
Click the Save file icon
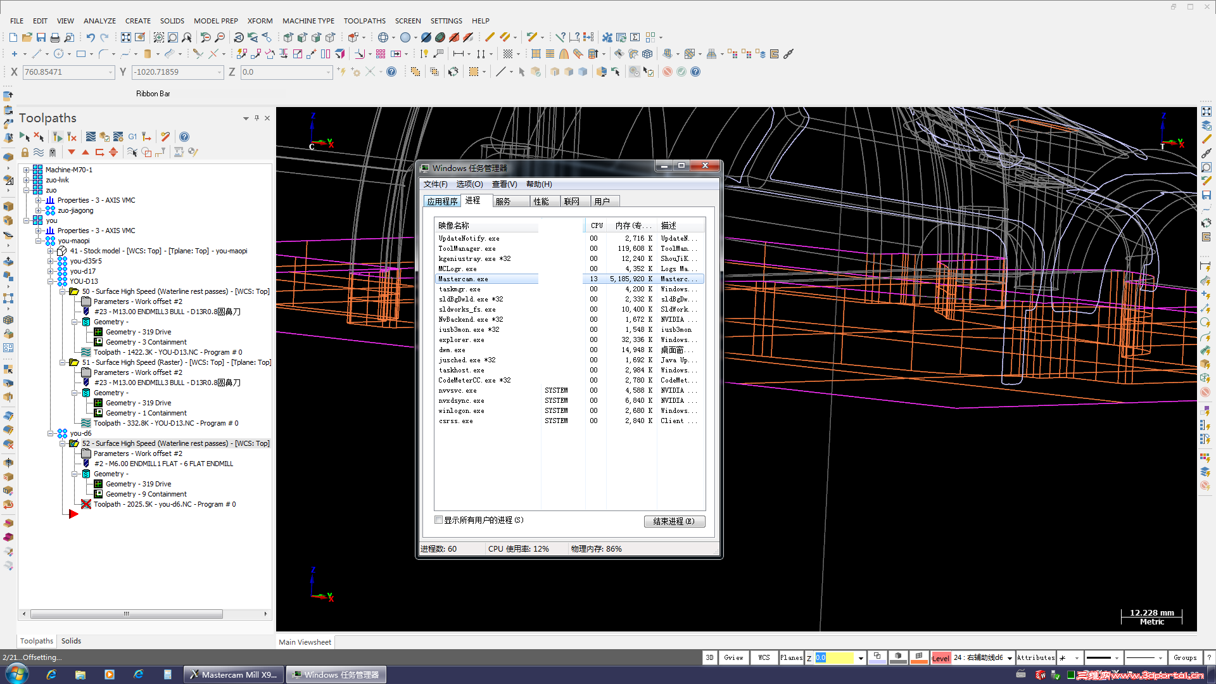(41, 37)
